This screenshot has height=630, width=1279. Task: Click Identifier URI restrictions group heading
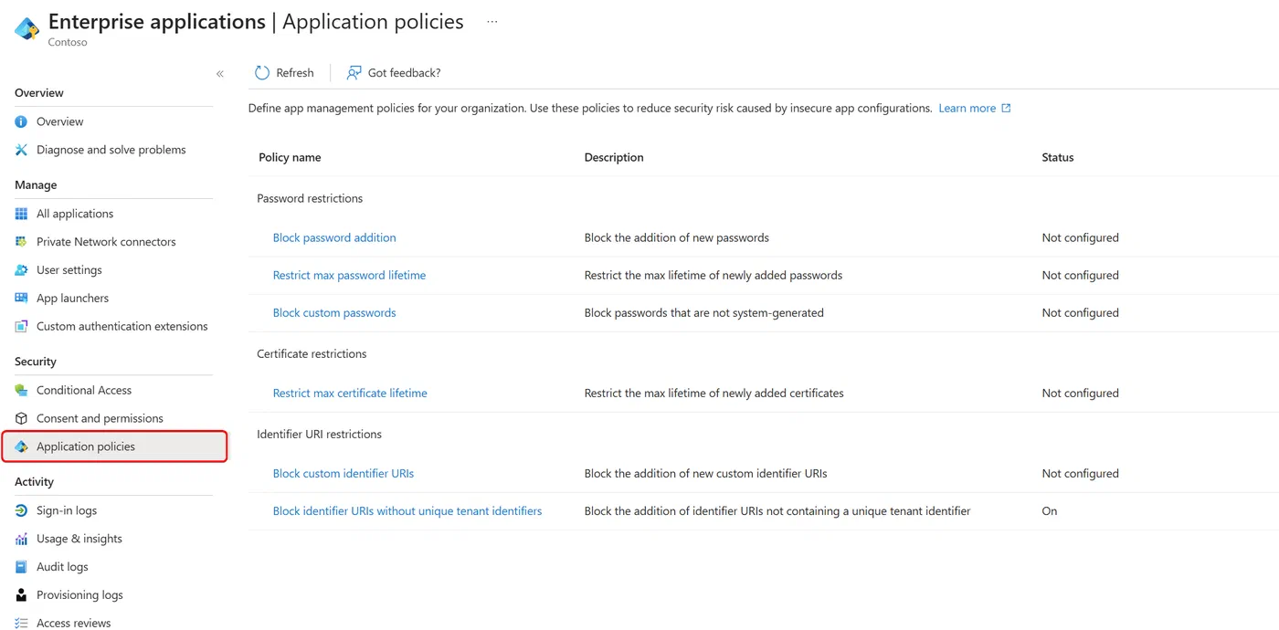(x=319, y=434)
